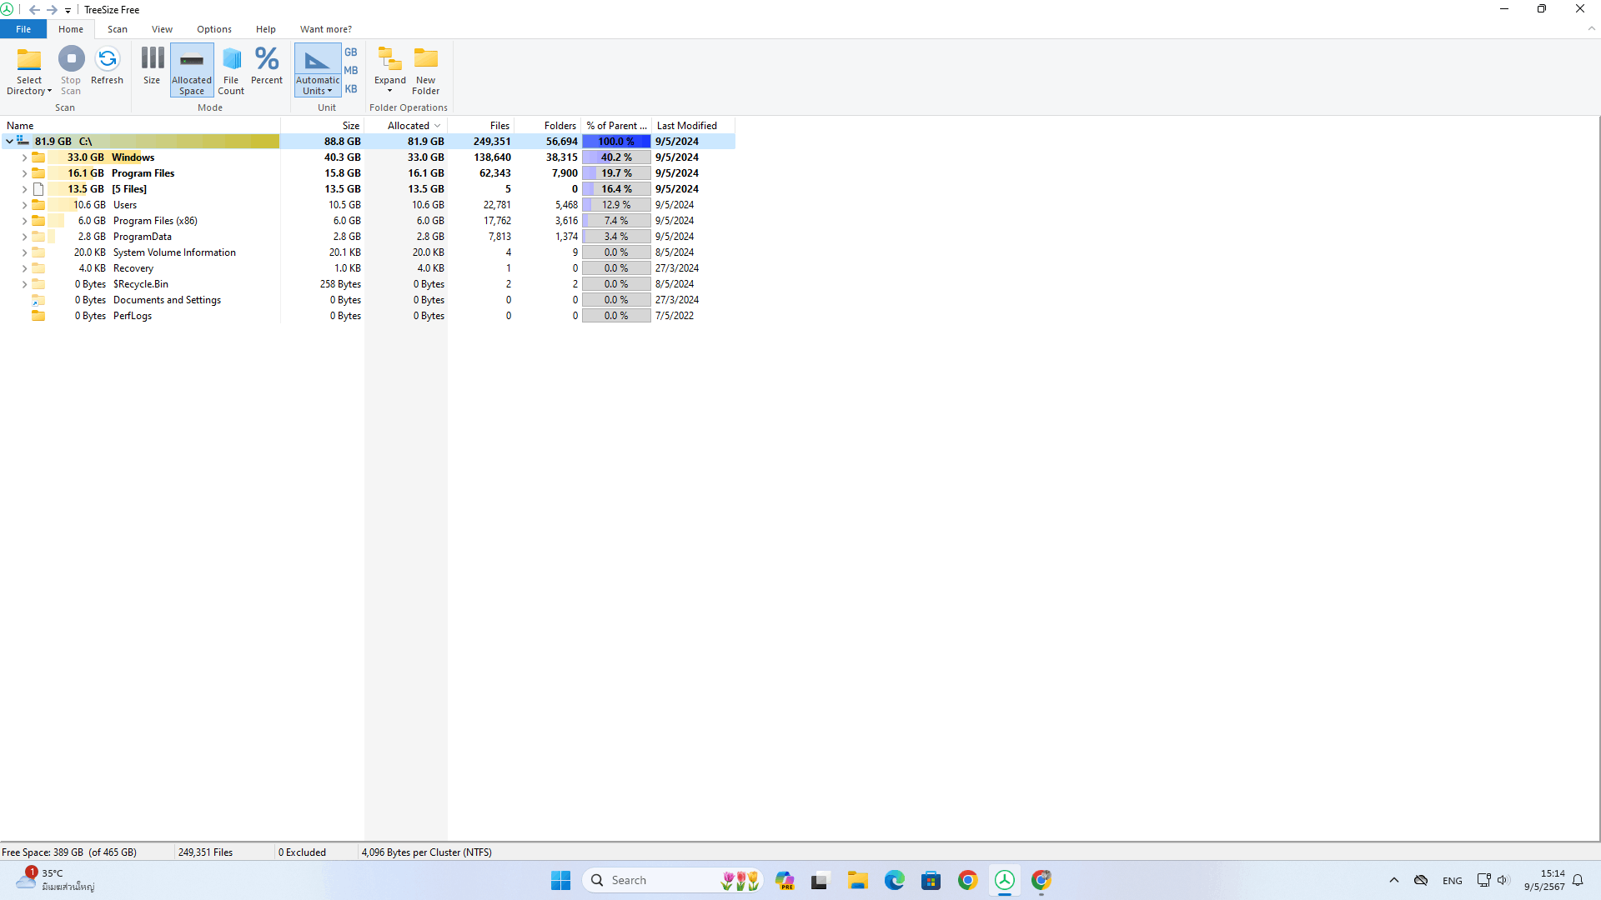Click the Refresh scan icon

107,60
